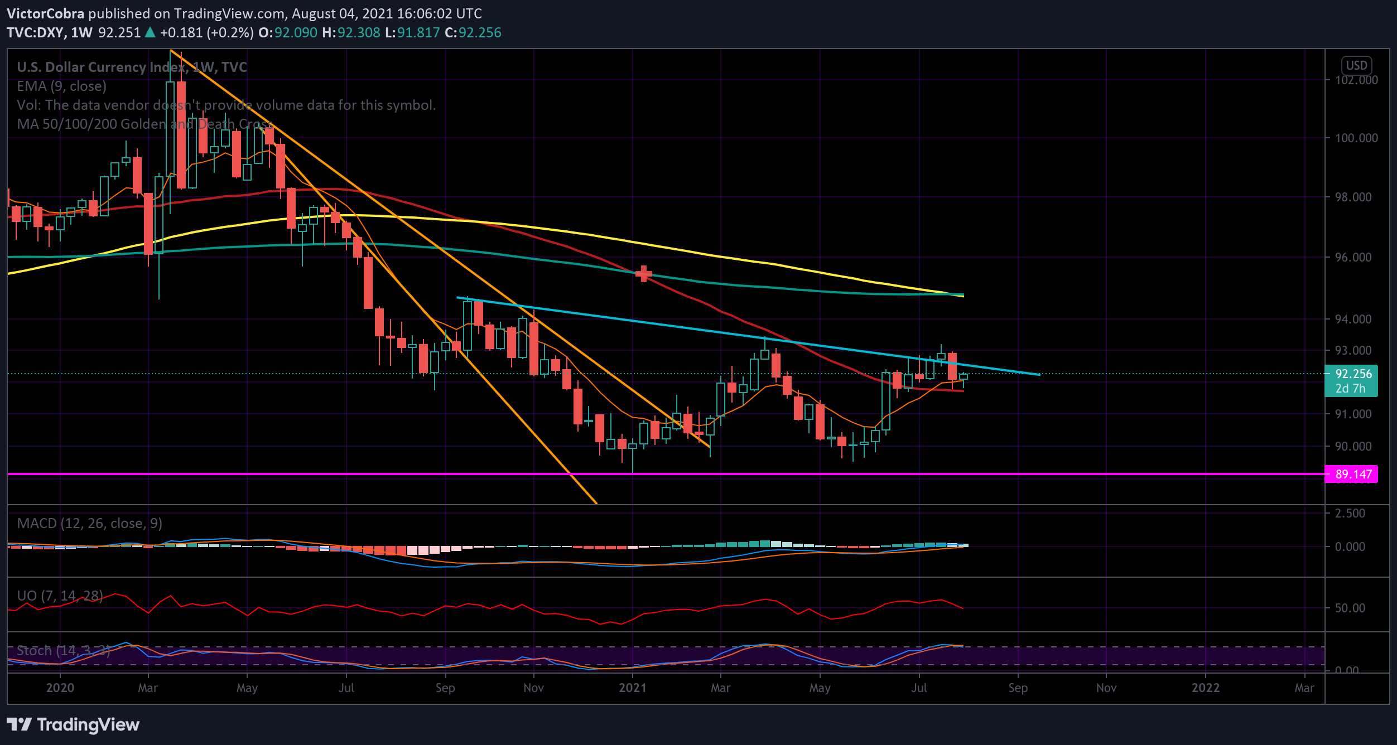The image size is (1397, 745).
Task: Click the VictorCobra author name
Action: (46, 13)
